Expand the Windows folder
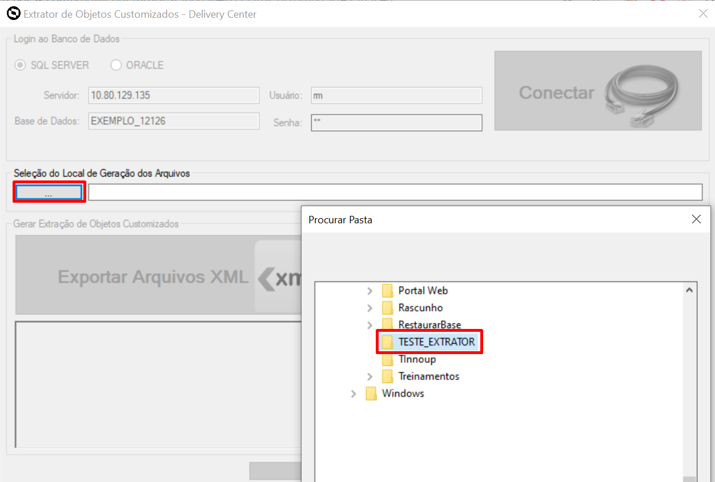715x482 pixels. (x=354, y=393)
